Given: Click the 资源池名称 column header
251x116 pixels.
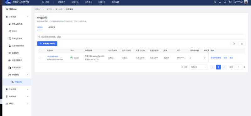Looking at the screenshot, I should [x=154, y=51].
